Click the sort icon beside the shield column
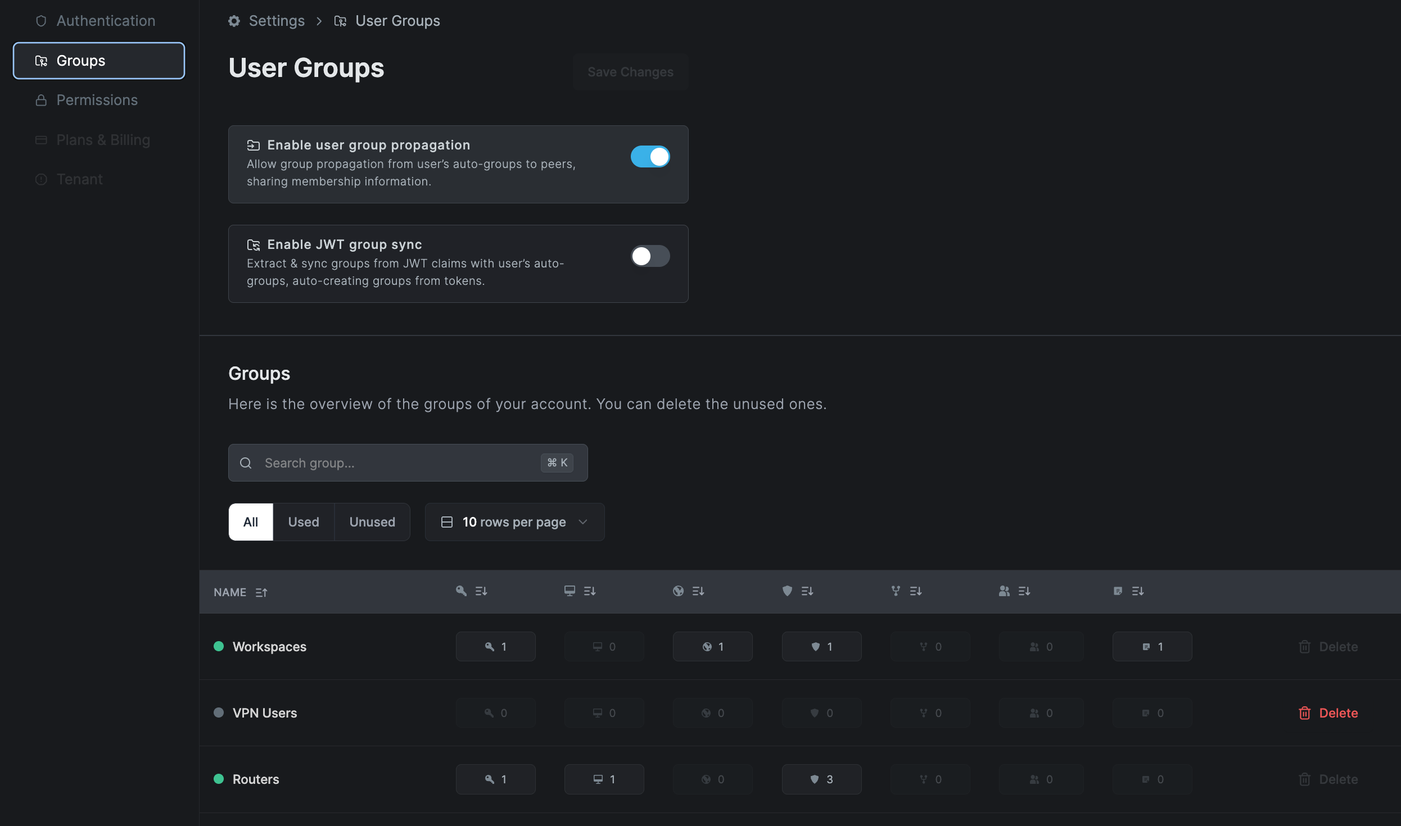This screenshot has width=1401, height=826. pyautogui.click(x=806, y=591)
